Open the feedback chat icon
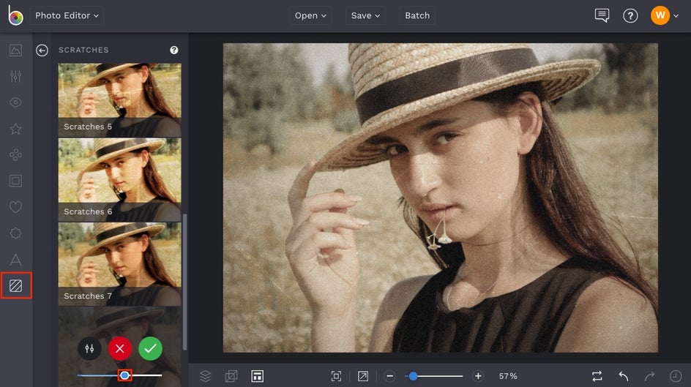Screen dimensions: 691x387 [x=602, y=15]
